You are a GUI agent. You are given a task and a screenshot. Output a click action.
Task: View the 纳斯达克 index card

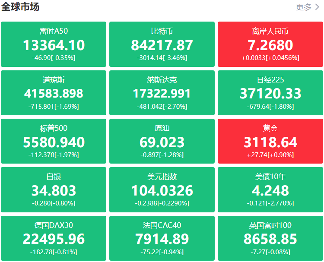pos(162,92)
